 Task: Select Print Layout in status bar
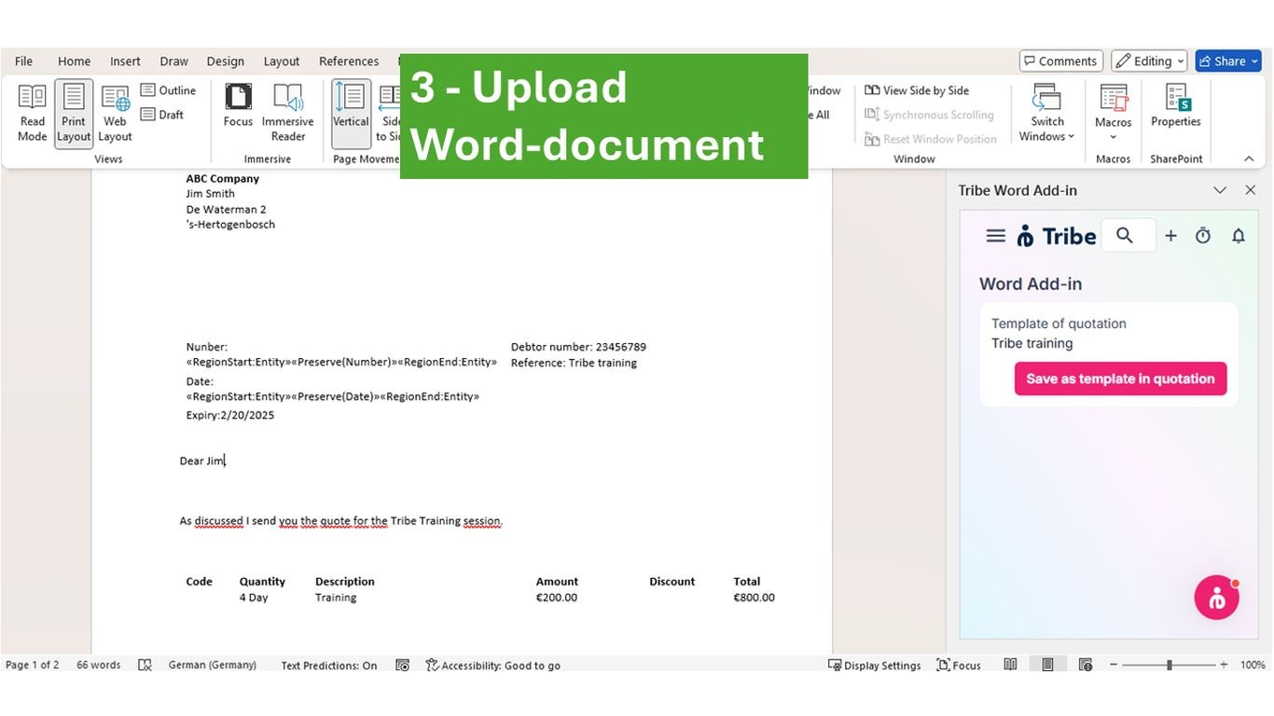[x=1047, y=665]
